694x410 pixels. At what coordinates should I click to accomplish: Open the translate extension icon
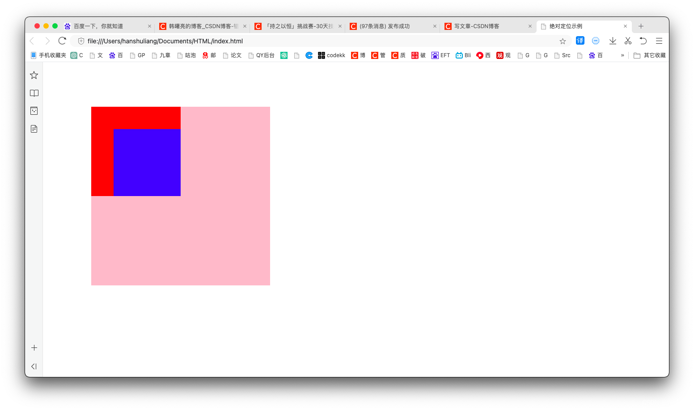coord(580,41)
